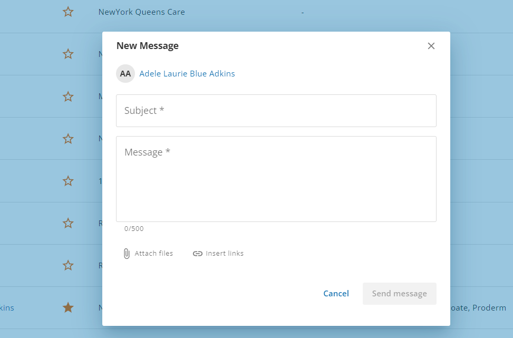Screen dimensions: 513x338
Task: Toggle the fourth row favorite star
Action: 68,139
